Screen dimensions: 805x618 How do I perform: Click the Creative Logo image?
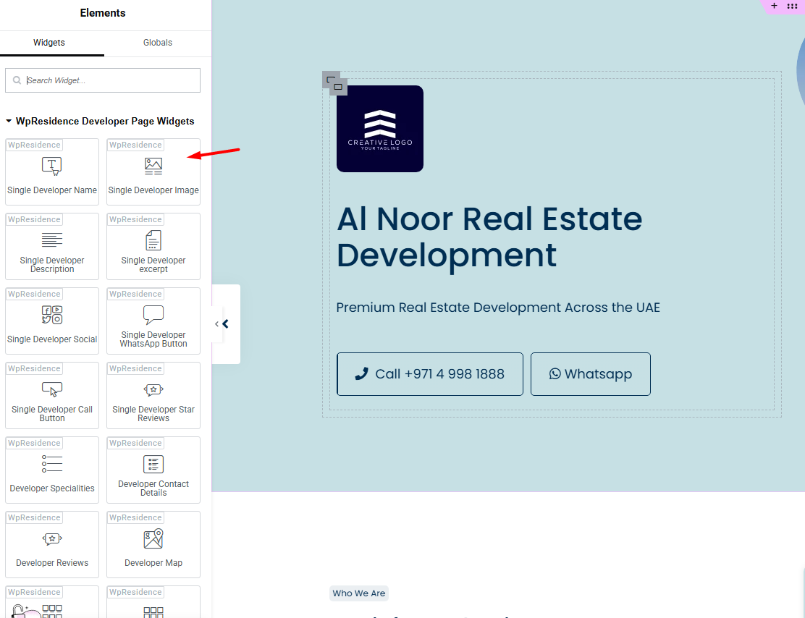[x=380, y=129]
